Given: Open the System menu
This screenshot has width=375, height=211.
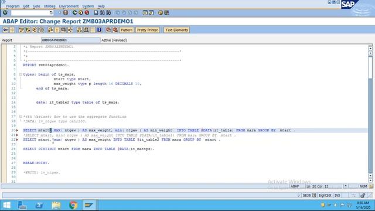Looking at the screenshot, I should (88, 6).
